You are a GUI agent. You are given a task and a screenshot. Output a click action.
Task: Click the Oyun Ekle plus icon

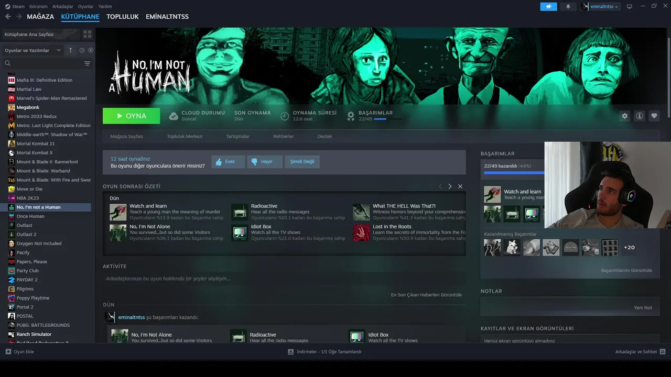click(x=8, y=352)
